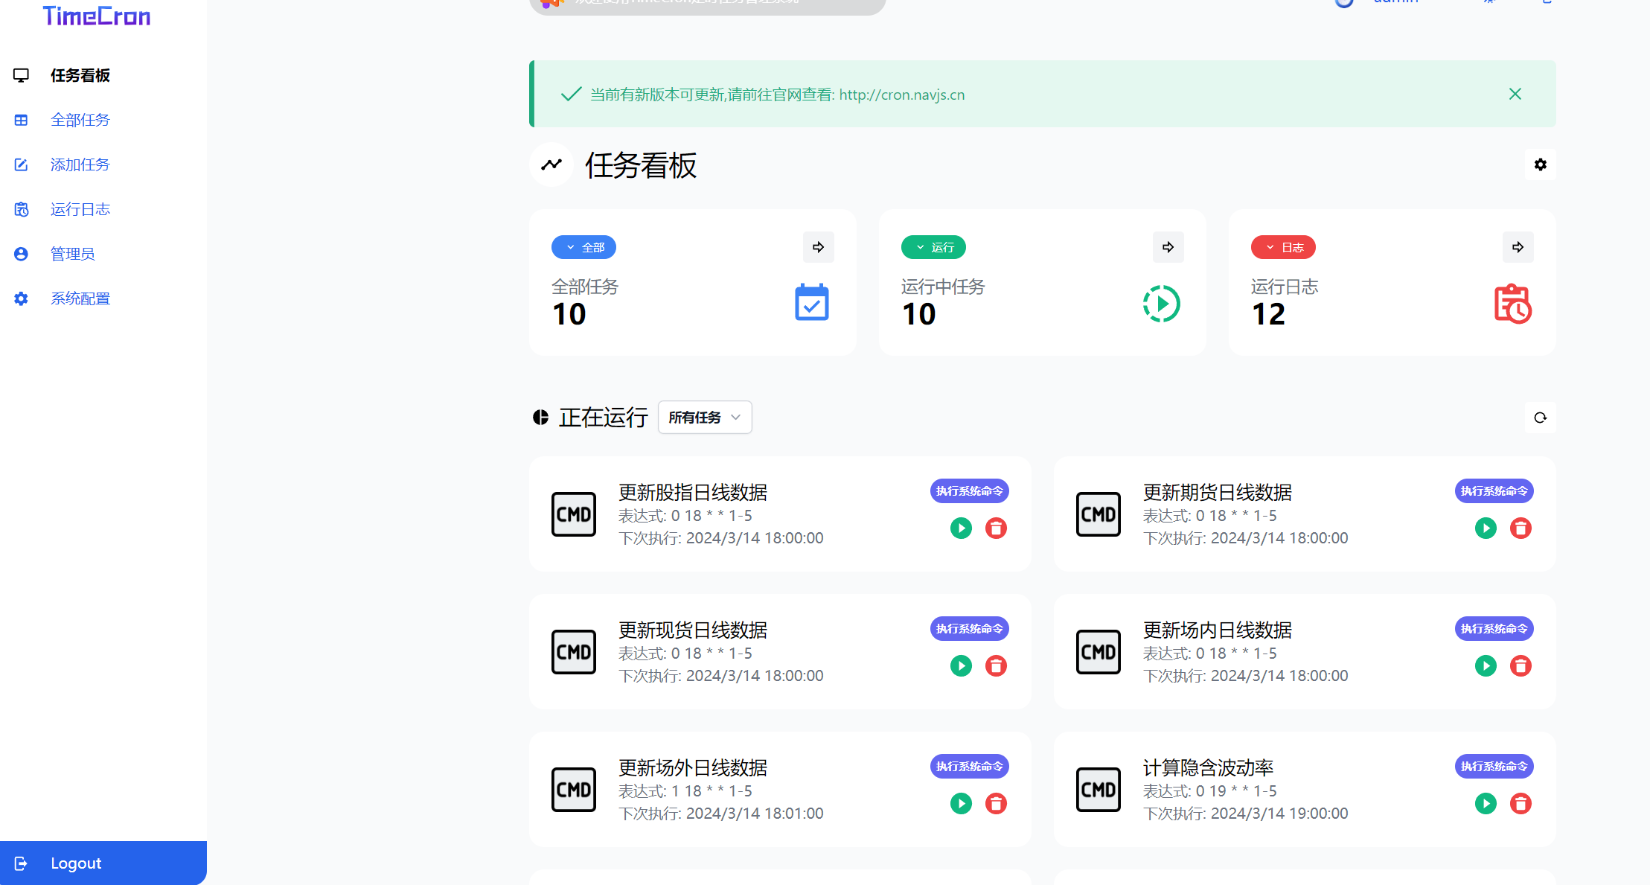
Task: Click 执行系统命令 badge on 更新场外日线数据
Action: (969, 767)
